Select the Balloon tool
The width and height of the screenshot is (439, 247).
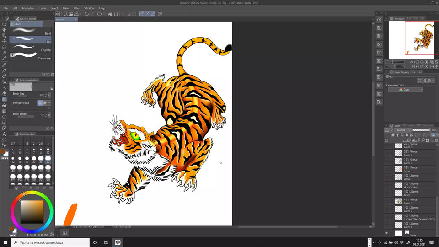tap(4, 140)
